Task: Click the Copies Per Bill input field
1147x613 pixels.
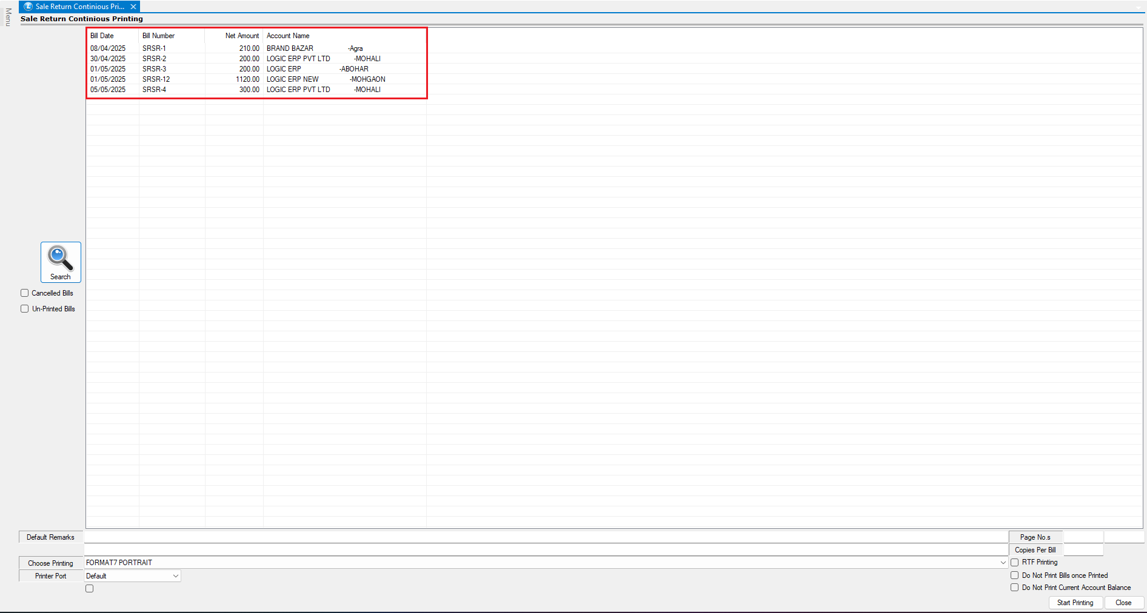Action: 1083,550
